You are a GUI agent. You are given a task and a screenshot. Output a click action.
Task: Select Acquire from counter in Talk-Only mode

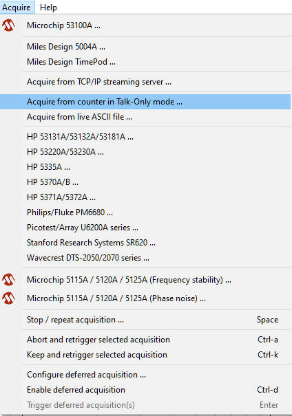[x=145, y=102]
